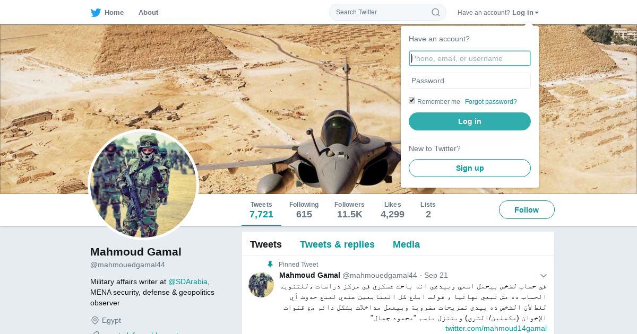View the Followers count of 11.5K
Screen dimensions: 637x334
[349, 210]
